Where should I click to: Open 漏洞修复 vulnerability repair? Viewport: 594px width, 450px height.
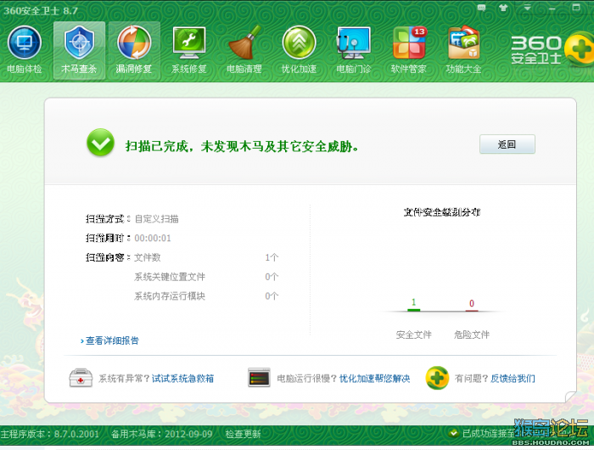[x=134, y=50]
